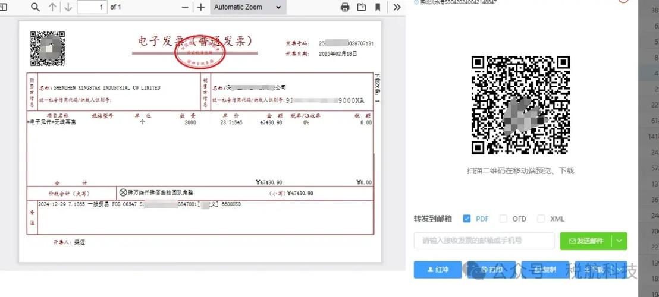The width and height of the screenshot is (659, 297).
Task: Expand the 发送邮件 dropdown arrow
Action: pos(620,241)
